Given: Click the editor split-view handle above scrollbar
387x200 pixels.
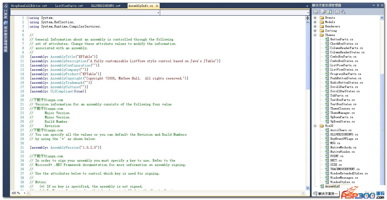Looking at the screenshot, I should point(308,18).
